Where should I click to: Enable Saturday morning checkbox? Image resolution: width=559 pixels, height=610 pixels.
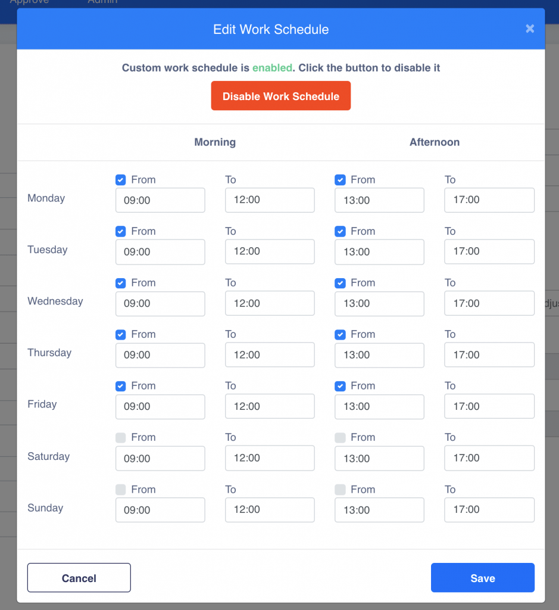tap(121, 438)
